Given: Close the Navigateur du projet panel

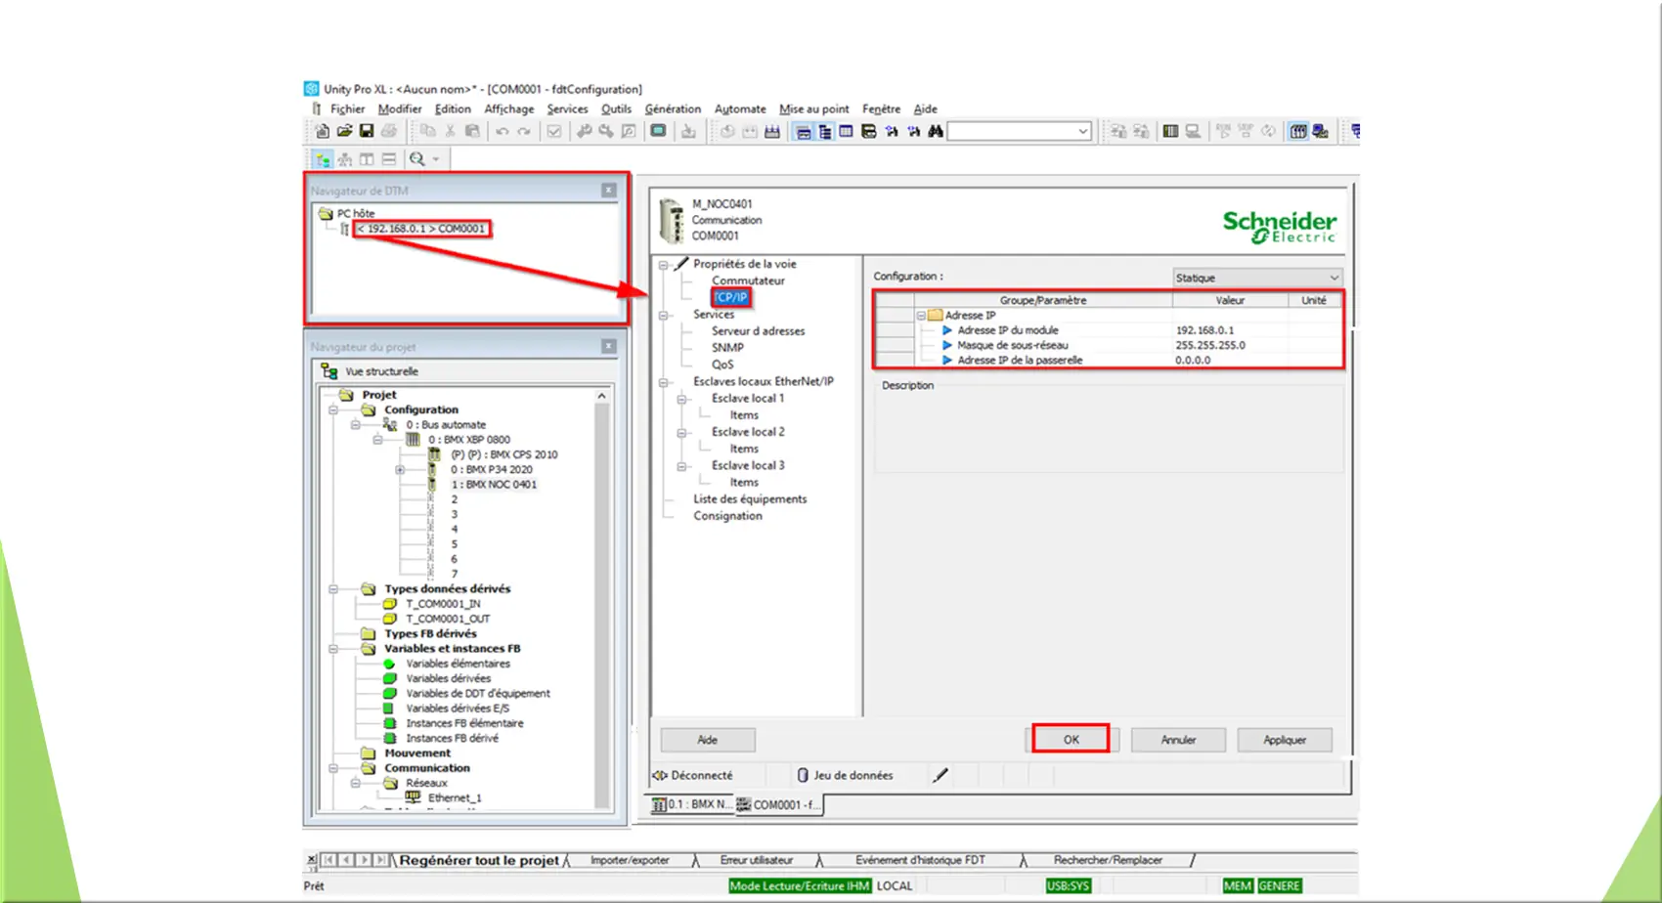Looking at the screenshot, I should (609, 346).
